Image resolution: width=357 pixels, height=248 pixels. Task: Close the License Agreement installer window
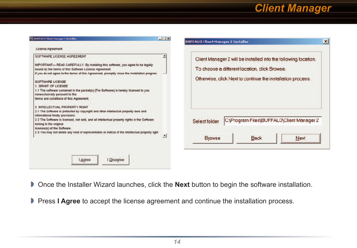[x=168, y=39]
